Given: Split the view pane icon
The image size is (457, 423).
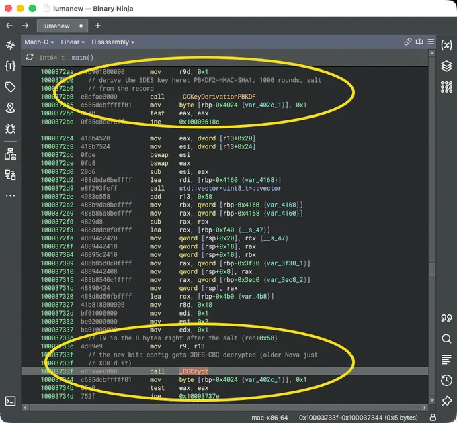Looking at the screenshot, I should tap(419, 42).
